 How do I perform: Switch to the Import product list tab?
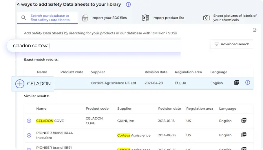(163, 18)
